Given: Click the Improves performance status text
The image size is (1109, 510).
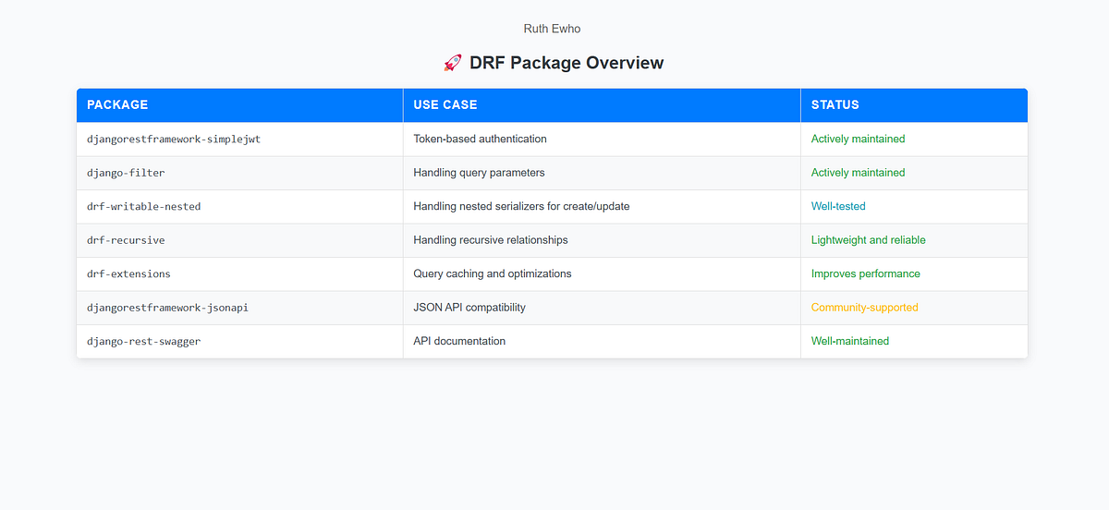Looking at the screenshot, I should (866, 273).
